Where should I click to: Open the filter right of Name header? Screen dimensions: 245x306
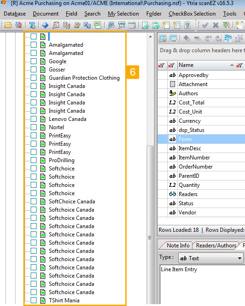240,65
